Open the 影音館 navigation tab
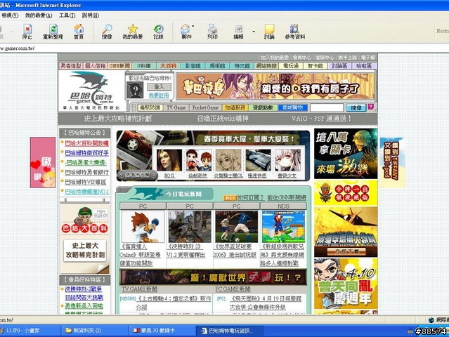Image resolution: width=449 pixels, height=337 pixels. pos(193,66)
